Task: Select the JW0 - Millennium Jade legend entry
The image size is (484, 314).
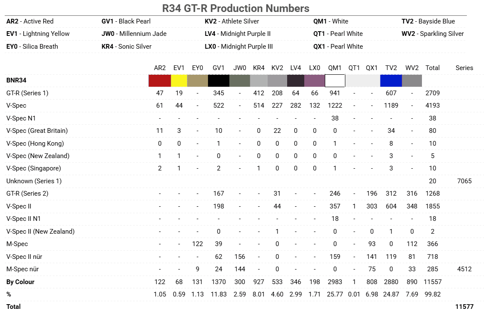Action: (134, 34)
